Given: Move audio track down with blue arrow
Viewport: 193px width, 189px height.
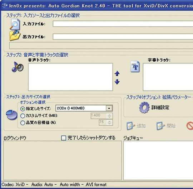Looking at the screenshot, I should [117, 82].
